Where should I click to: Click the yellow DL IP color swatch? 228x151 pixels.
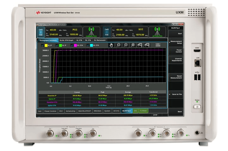[46, 46]
